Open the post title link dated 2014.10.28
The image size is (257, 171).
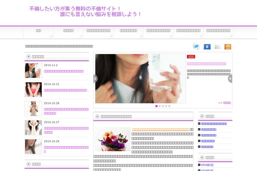pos(66,111)
